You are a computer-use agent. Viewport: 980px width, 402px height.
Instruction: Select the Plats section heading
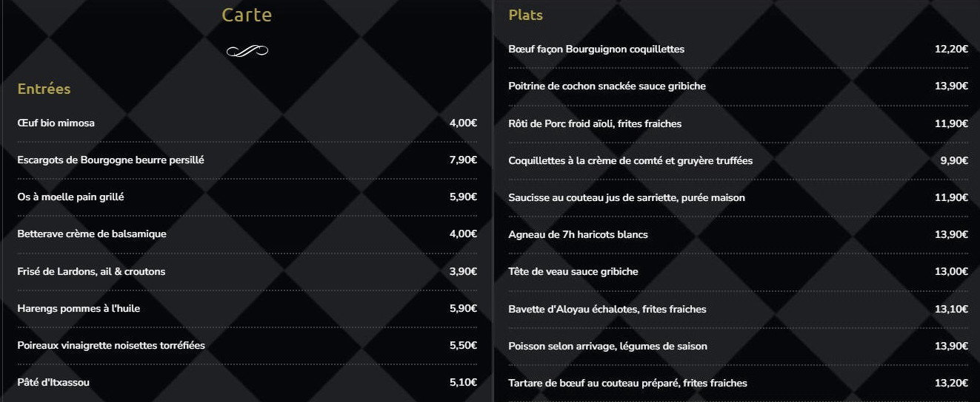(525, 15)
